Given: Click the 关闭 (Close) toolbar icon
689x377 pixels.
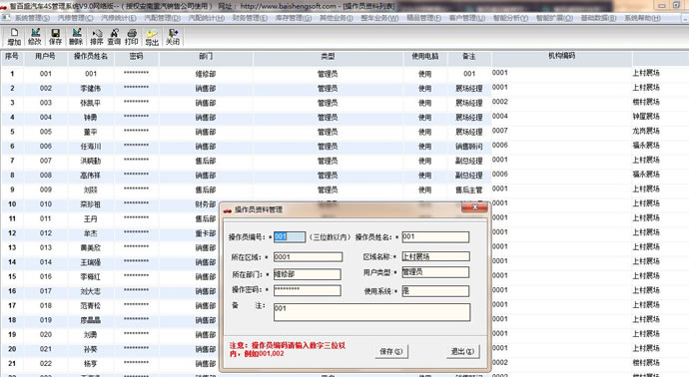Looking at the screenshot, I should click(173, 37).
